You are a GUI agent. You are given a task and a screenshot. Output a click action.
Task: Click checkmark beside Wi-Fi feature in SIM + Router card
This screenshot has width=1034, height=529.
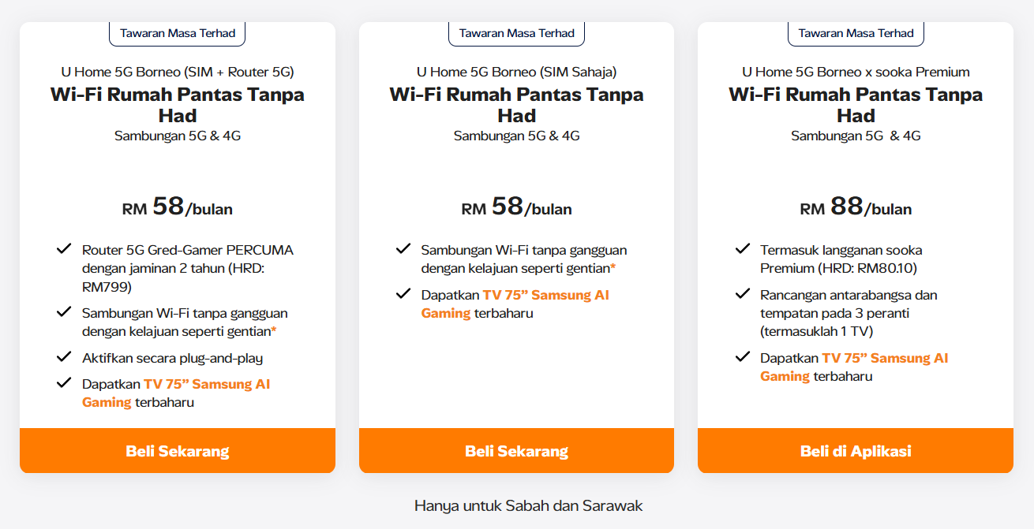[64, 312]
